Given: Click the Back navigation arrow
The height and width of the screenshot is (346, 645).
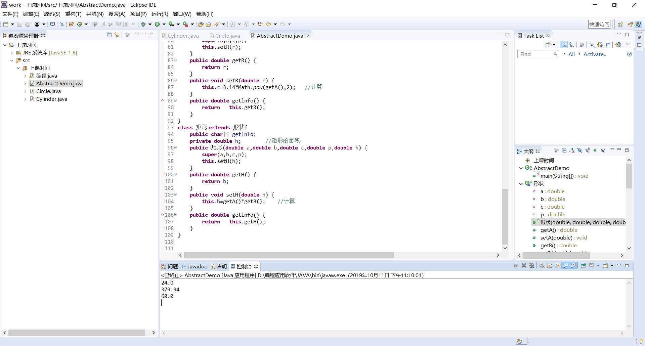Looking at the screenshot, I should 268,24.
